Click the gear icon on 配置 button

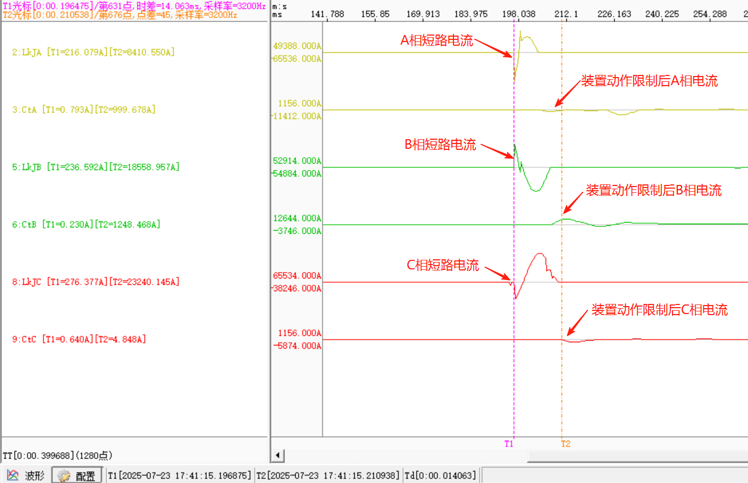point(64,476)
